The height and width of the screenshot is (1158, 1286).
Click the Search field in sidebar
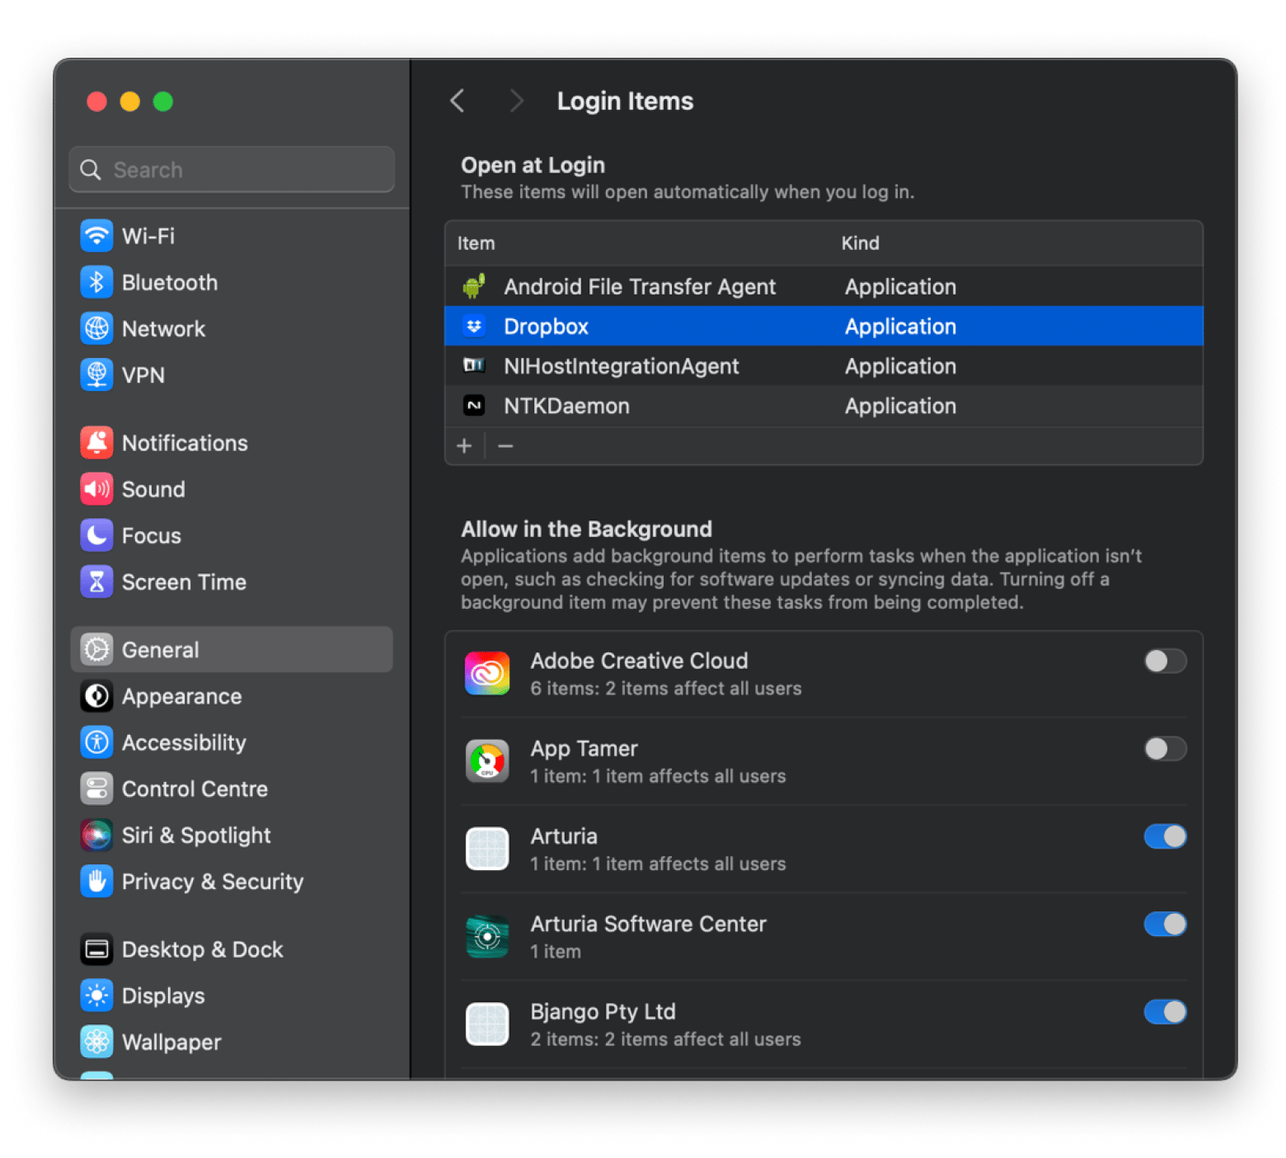pos(232,170)
